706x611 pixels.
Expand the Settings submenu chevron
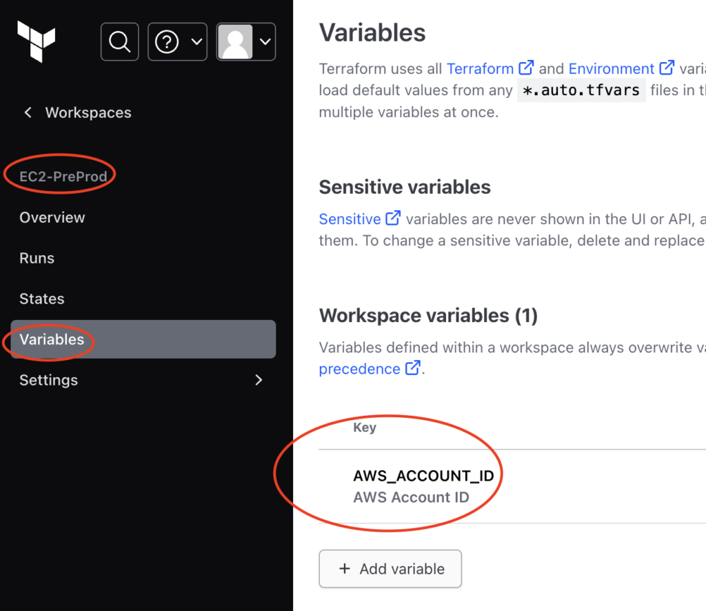(259, 380)
